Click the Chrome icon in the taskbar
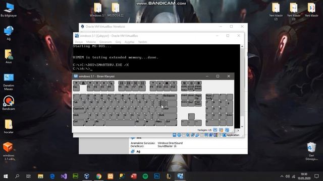 click(x=99, y=176)
